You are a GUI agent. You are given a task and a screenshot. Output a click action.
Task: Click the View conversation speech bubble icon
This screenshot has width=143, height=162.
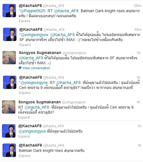tap(20, 68)
